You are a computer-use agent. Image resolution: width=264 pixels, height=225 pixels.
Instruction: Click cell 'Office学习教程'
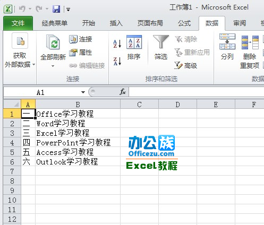pos(78,114)
